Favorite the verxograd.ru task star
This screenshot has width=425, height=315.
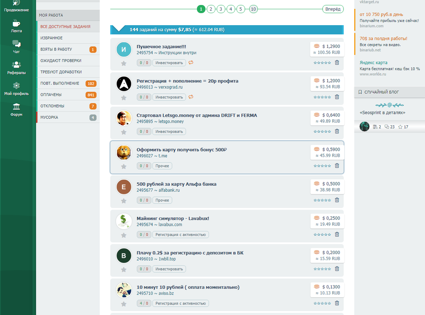[124, 98]
